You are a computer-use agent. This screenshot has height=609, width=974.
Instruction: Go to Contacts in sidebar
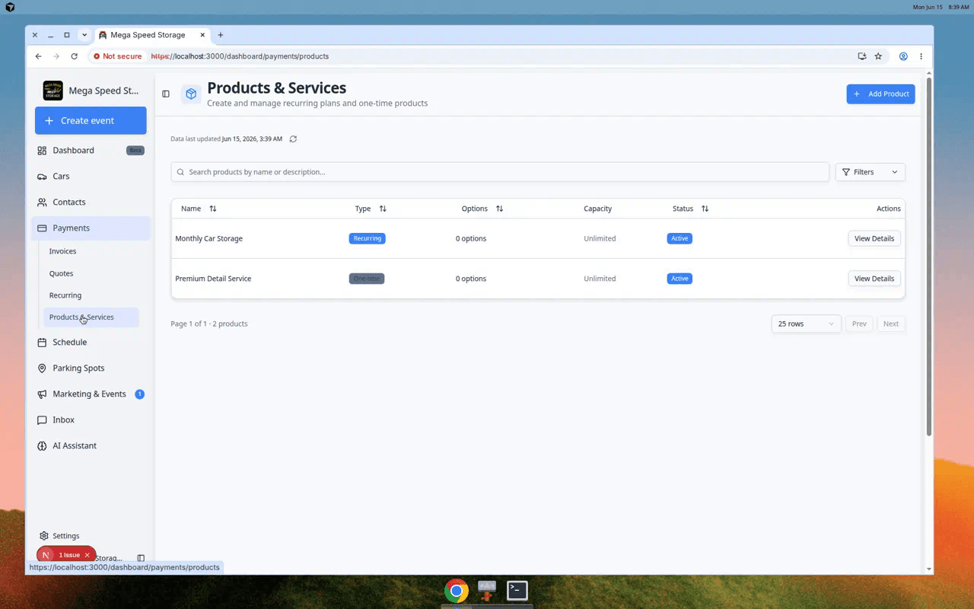91,202
